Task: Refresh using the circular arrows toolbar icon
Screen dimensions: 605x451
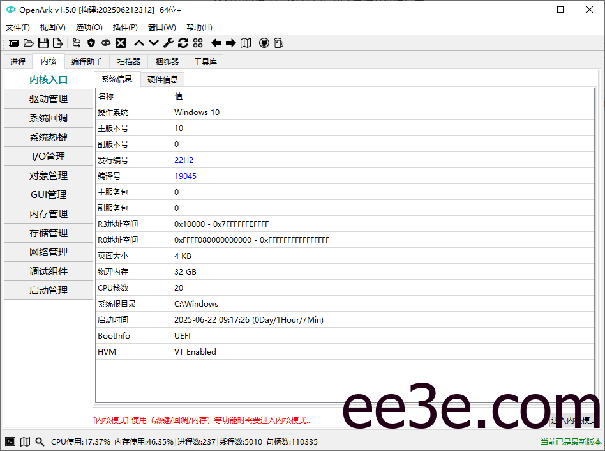Action: (x=183, y=43)
